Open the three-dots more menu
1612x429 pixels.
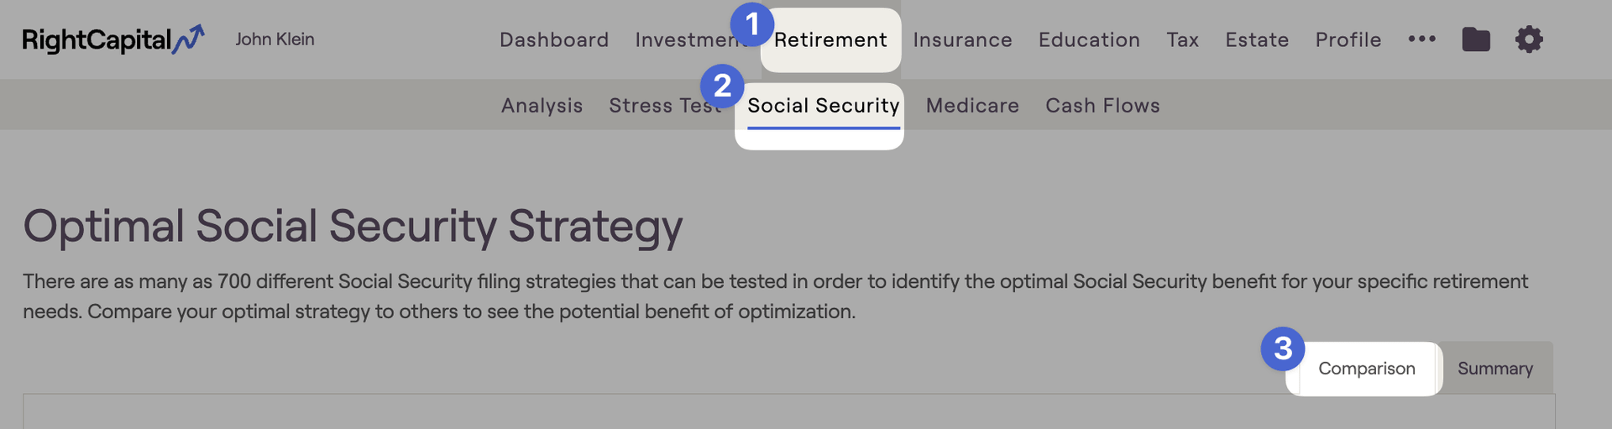(x=1421, y=39)
